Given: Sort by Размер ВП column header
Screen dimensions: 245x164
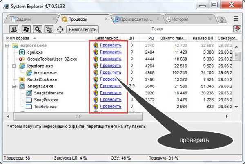Looking at the screenshot, I should pos(203,38).
